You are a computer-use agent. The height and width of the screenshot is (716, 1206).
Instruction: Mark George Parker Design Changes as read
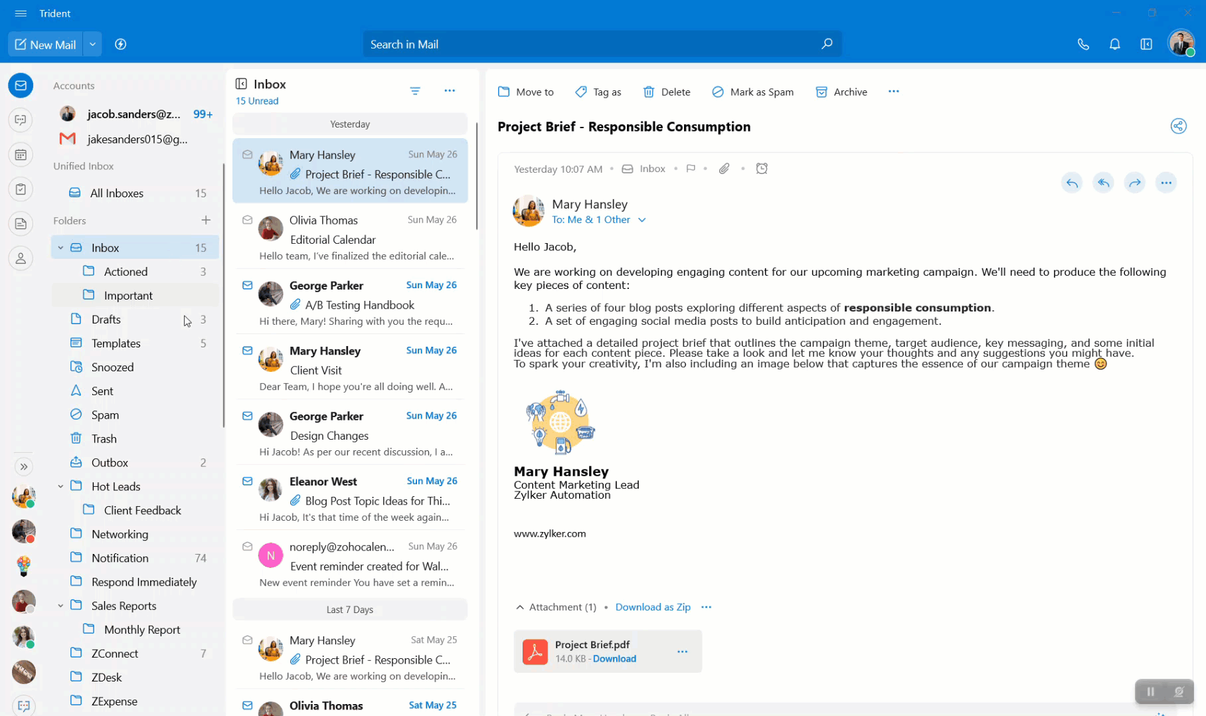247,416
